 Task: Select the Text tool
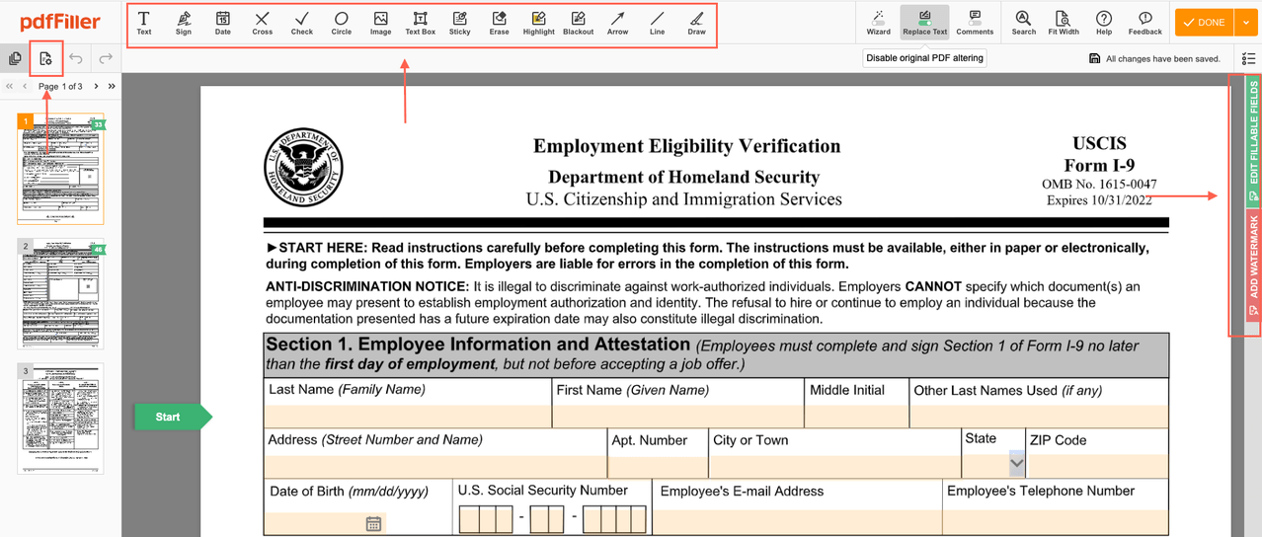click(144, 23)
